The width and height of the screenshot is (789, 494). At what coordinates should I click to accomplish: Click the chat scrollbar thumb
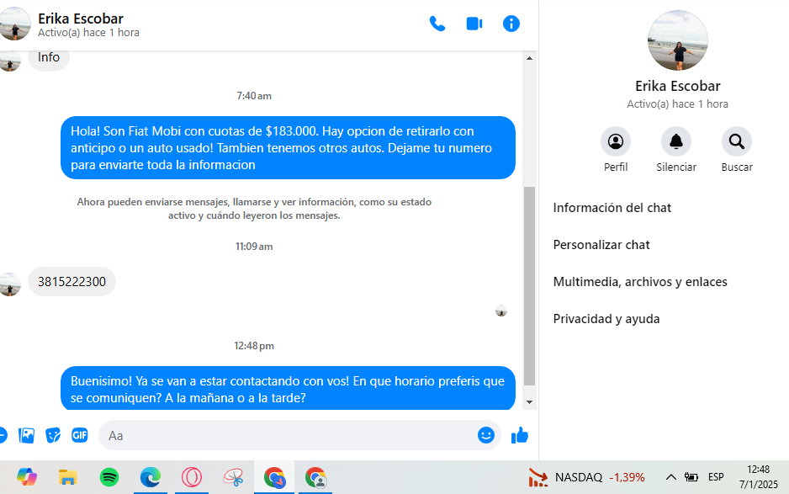[529, 286]
